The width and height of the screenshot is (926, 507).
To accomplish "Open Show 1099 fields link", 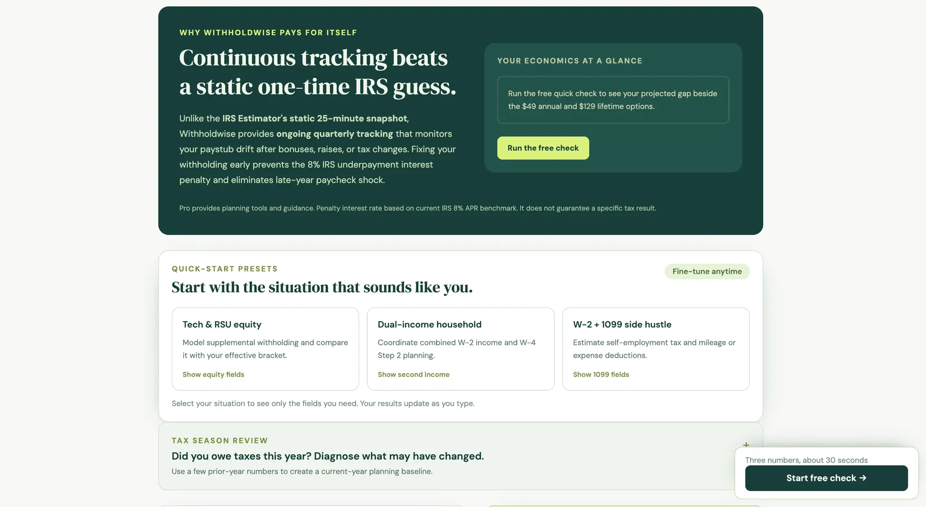I will (601, 374).
